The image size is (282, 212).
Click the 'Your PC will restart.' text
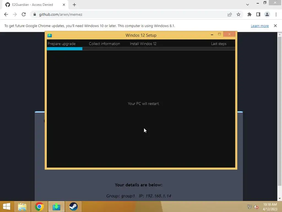(143, 104)
